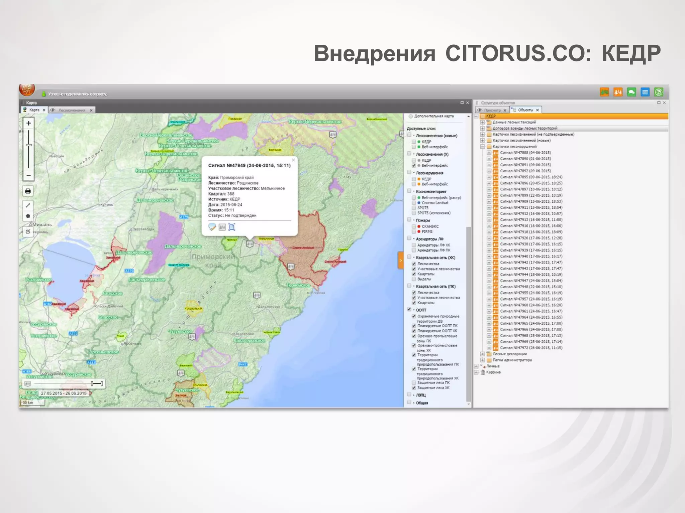The width and height of the screenshot is (685, 513).
Task: Click the map marker near Дальнегорск
Action: tap(257, 295)
